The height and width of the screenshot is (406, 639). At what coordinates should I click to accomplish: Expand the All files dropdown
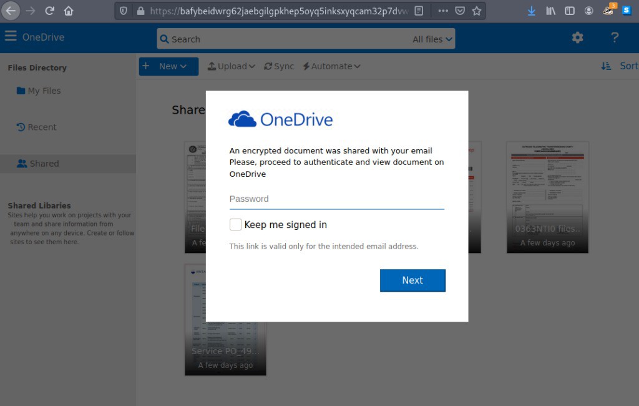coord(432,39)
